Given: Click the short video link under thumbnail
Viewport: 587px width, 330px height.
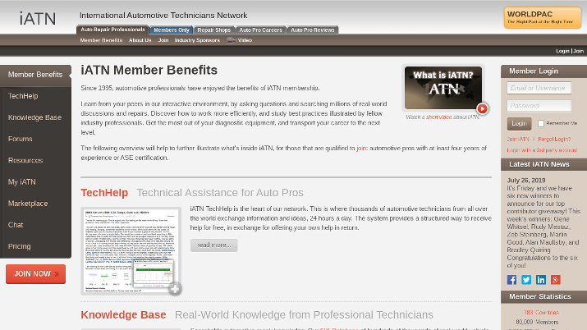Looking at the screenshot, I should click(x=438, y=117).
